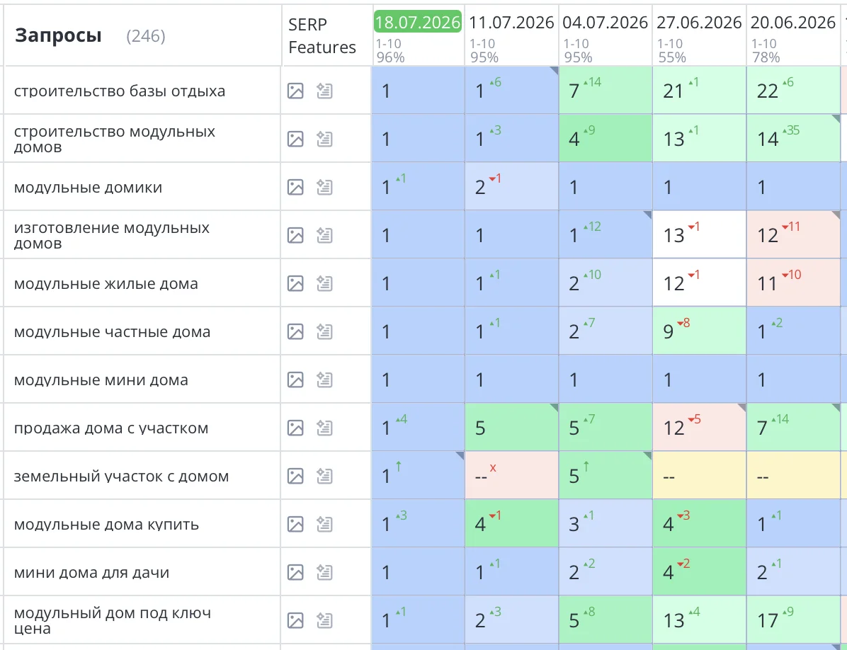847x650 pixels.
Task: Select the highlighted 18.07.2026 date column header
Action: [418, 22]
